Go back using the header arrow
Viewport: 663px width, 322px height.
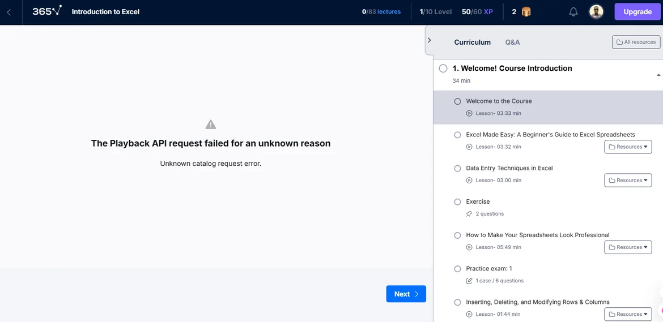pos(9,12)
